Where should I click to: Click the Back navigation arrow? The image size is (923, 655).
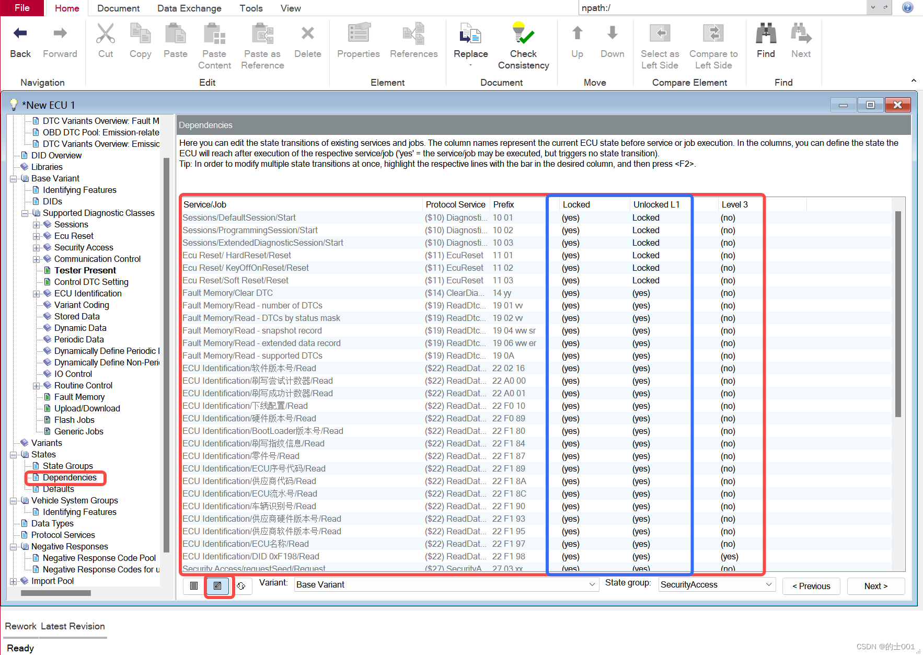pos(20,33)
